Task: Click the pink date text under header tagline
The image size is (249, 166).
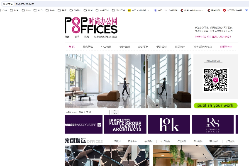Action: pyautogui.click(x=213, y=37)
